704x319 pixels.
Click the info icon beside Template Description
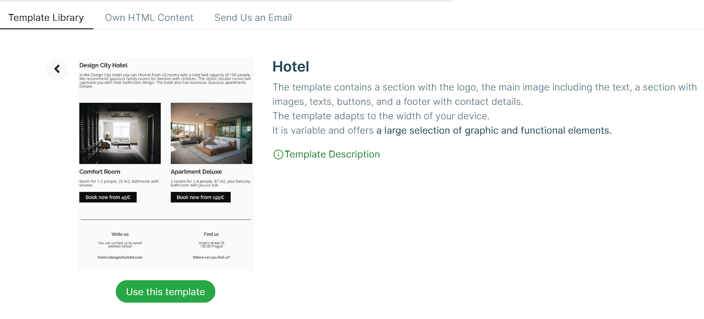(x=278, y=155)
